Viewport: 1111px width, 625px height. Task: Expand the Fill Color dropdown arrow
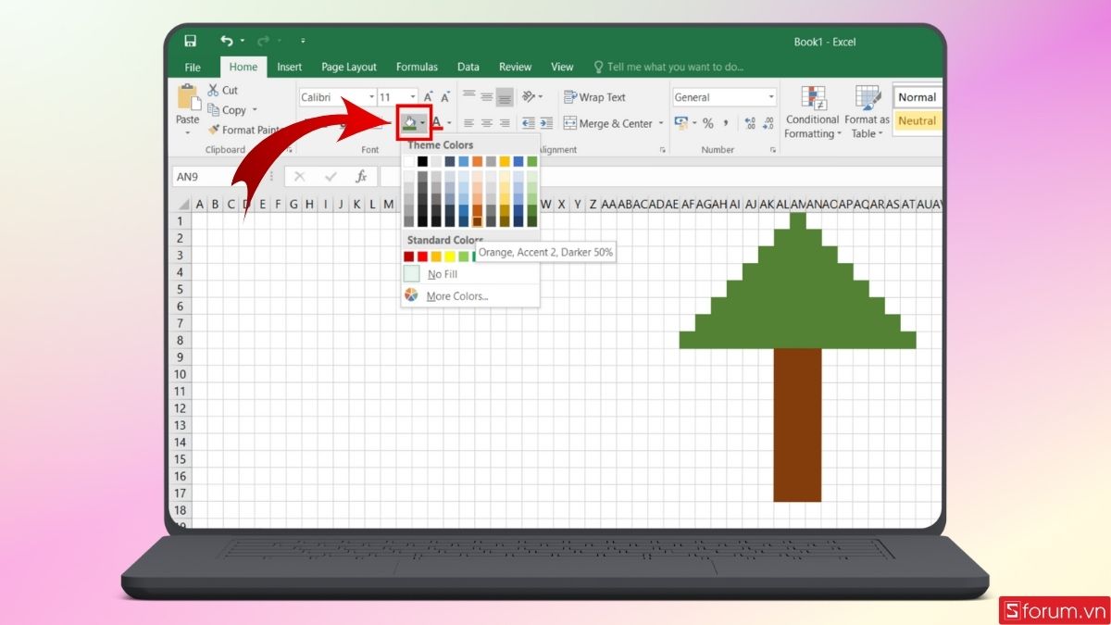click(423, 123)
